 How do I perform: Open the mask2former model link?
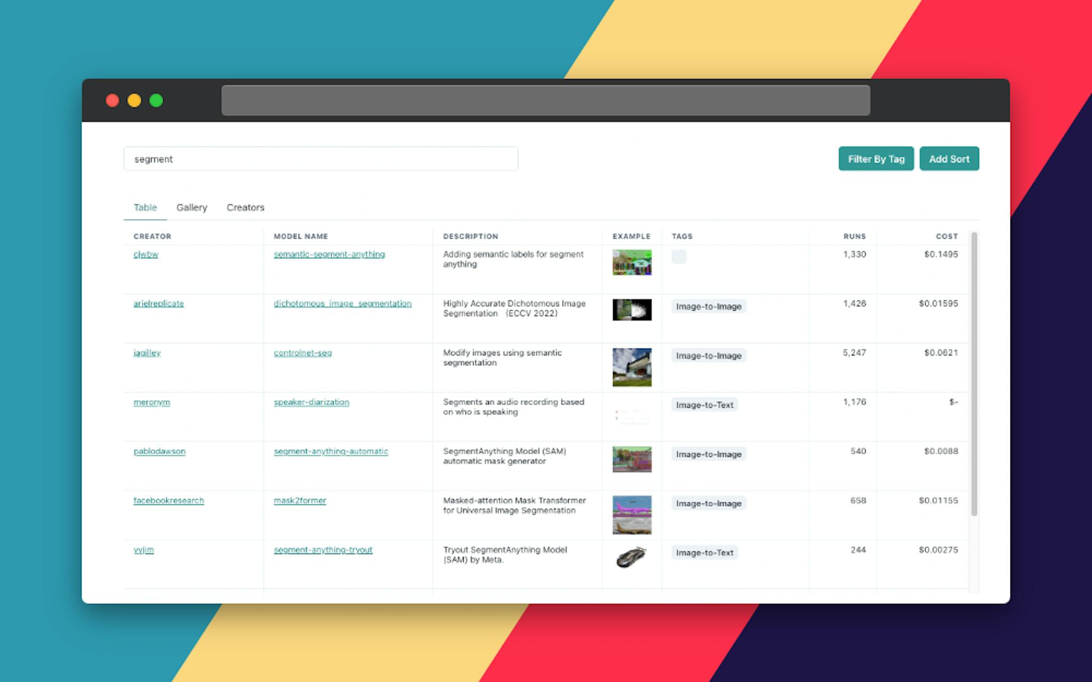[300, 500]
